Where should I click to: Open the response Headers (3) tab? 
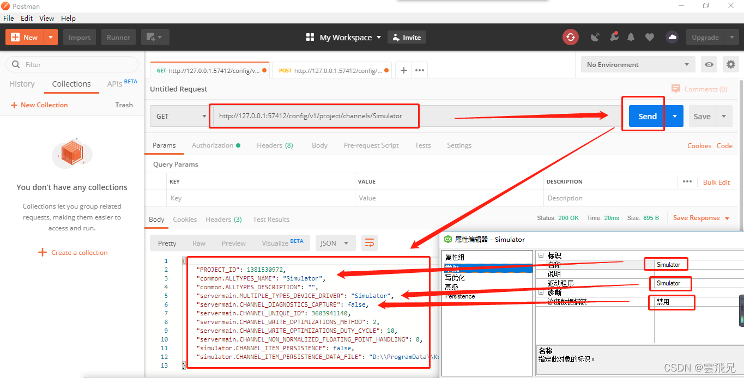(223, 220)
